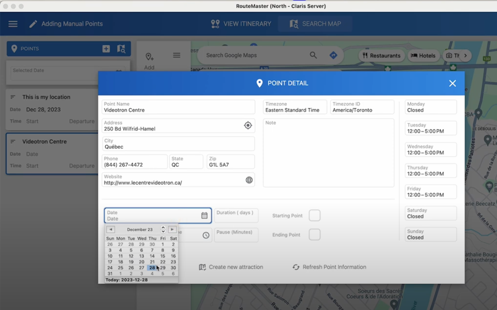Screen dimensions: 497x310
Task: Click the Duration (days) field
Action: (236, 216)
